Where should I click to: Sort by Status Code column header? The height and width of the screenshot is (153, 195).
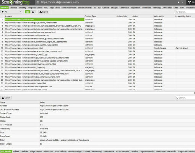(122, 16)
